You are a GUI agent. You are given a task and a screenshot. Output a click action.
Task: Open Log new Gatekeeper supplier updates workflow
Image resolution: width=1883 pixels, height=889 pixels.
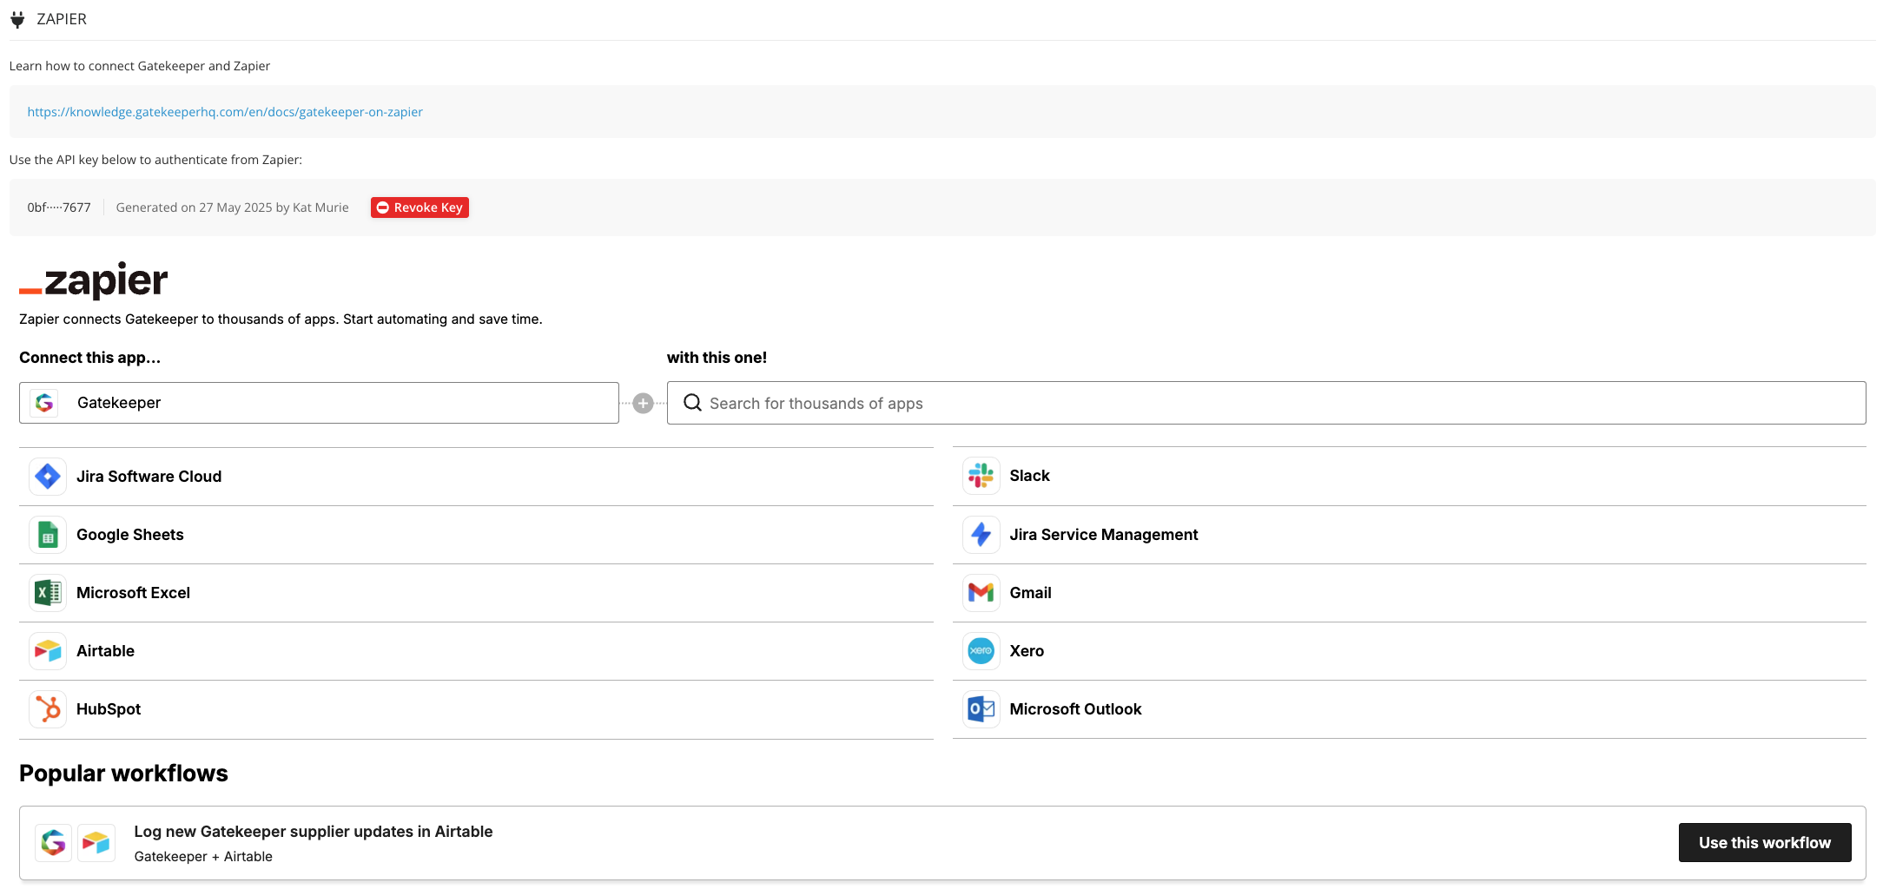314,832
